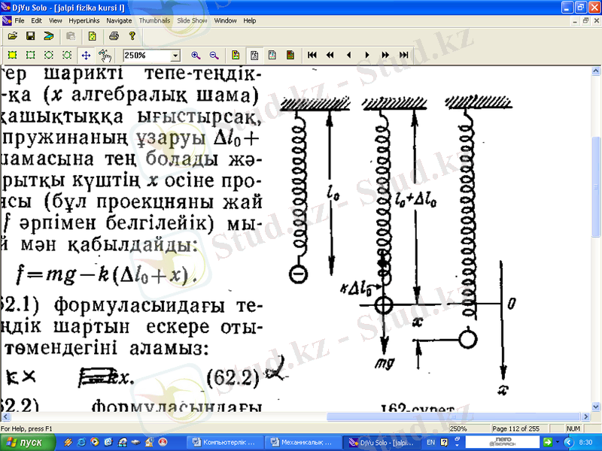Image resolution: width=602 pixels, height=451 pixels.
Task: Switch to black and white display icon
Action: pos(254,55)
